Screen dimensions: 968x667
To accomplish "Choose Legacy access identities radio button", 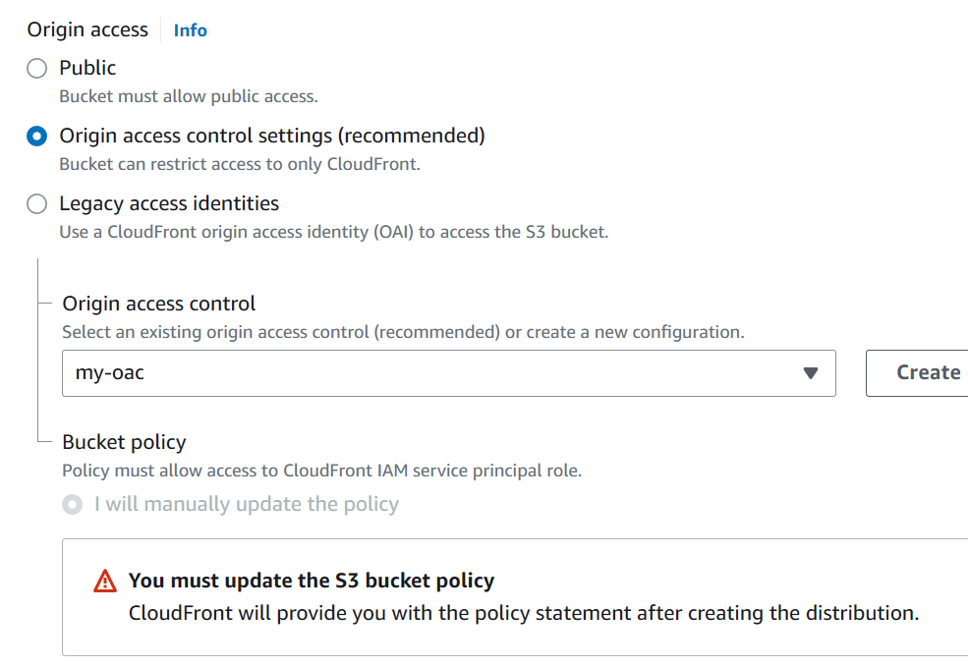I will [x=36, y=204].
